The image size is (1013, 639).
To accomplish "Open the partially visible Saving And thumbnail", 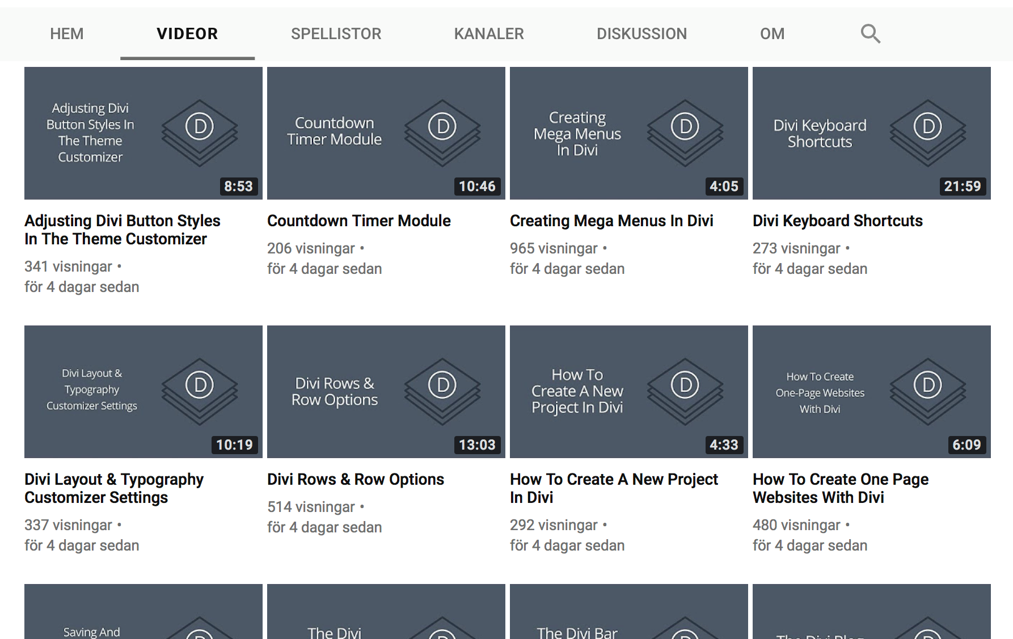I will tap(143, 612).
